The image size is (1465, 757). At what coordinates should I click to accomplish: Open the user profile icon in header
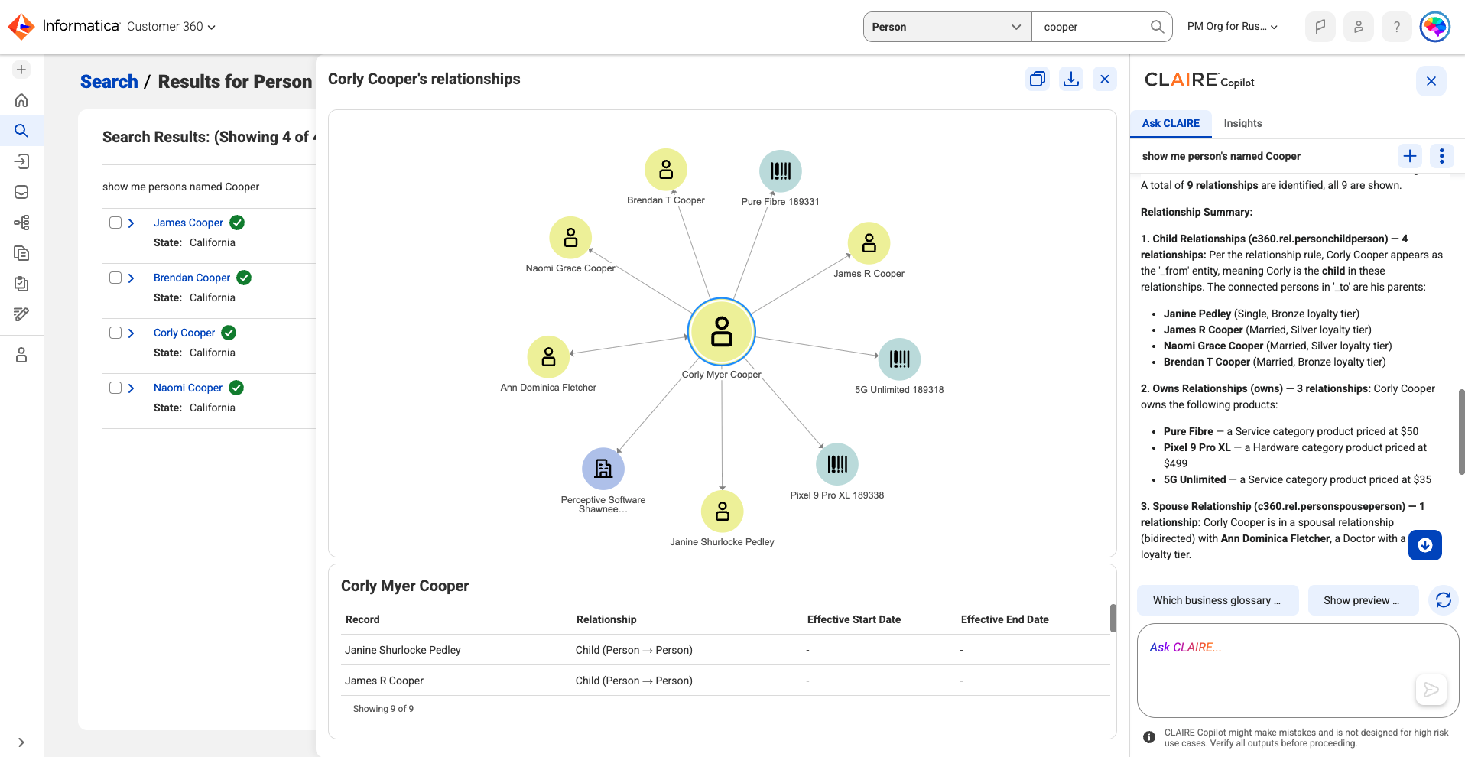[x=1359, y=27]
